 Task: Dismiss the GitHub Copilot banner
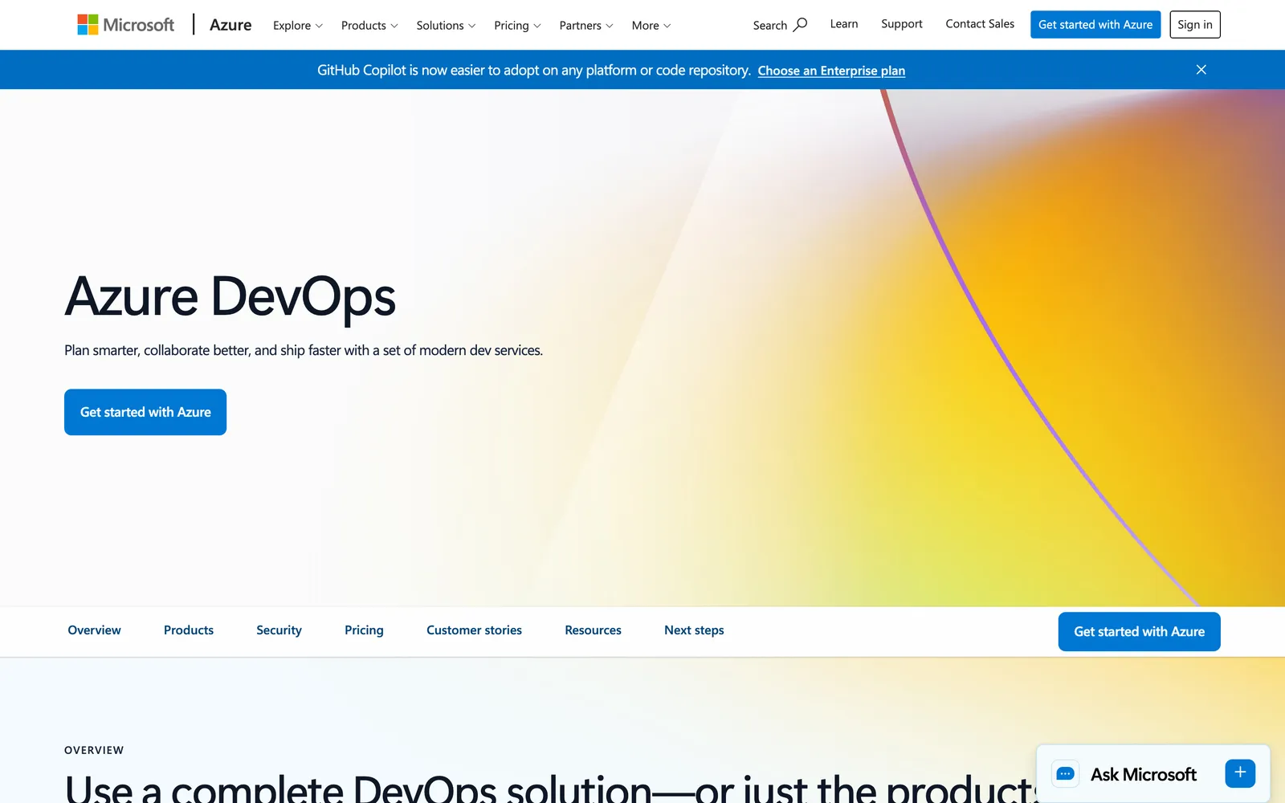(x=1201, y=70)
